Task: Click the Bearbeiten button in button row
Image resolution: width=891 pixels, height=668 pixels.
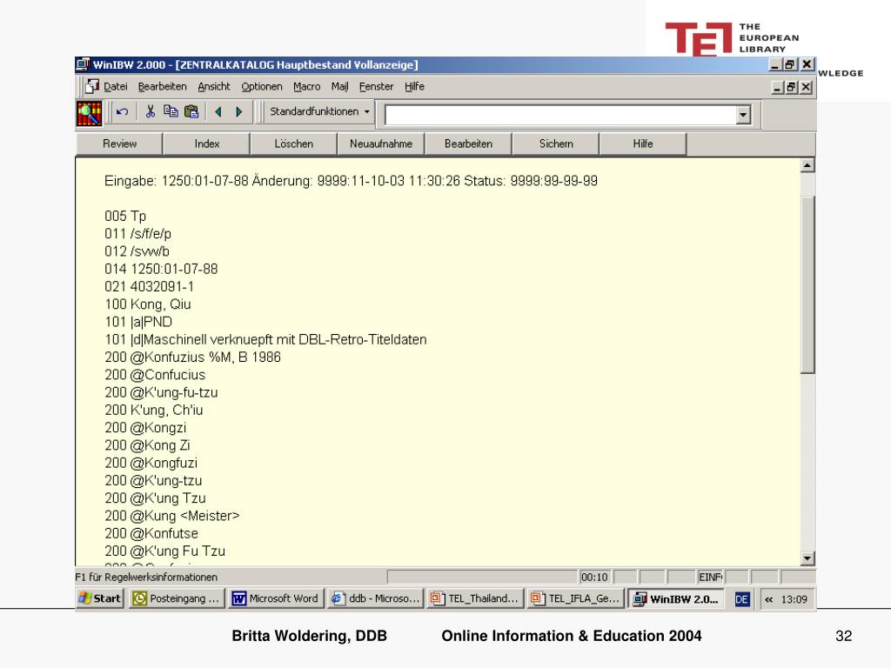Action: click(x=468, y=144)
